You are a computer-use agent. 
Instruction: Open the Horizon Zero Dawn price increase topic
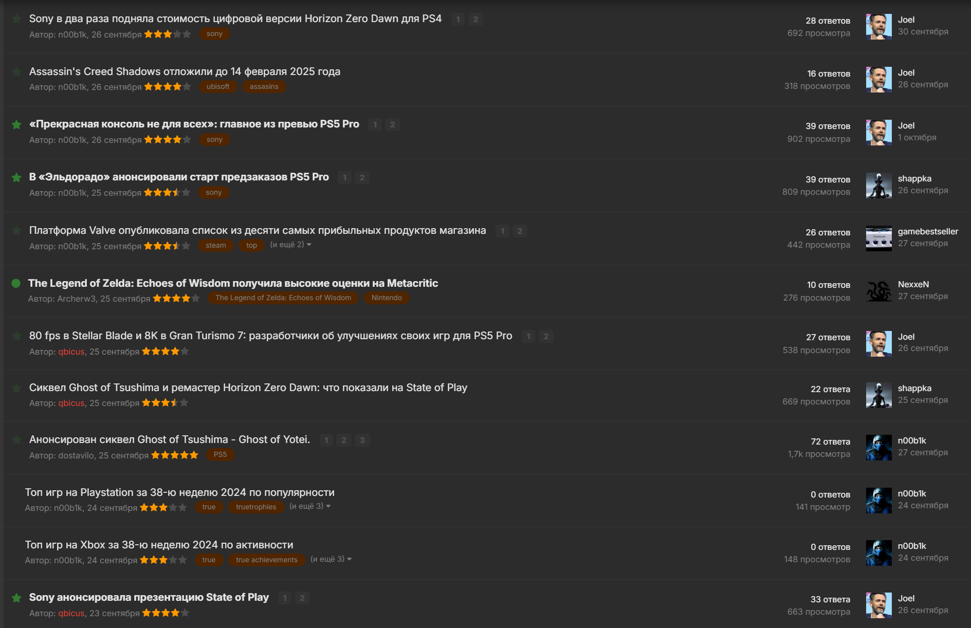pyautogui.click(x=235, y=19)
